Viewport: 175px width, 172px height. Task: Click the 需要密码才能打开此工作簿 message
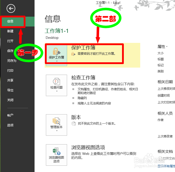(97, 54)
